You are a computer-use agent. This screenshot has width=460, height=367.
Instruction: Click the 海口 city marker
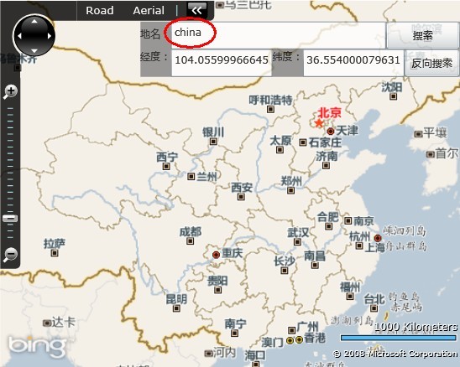pos(256,364)
